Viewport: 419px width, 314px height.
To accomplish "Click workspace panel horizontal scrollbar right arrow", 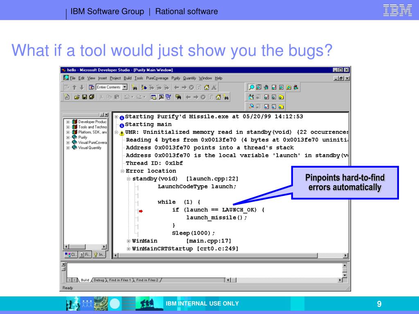I will (104, 247).
